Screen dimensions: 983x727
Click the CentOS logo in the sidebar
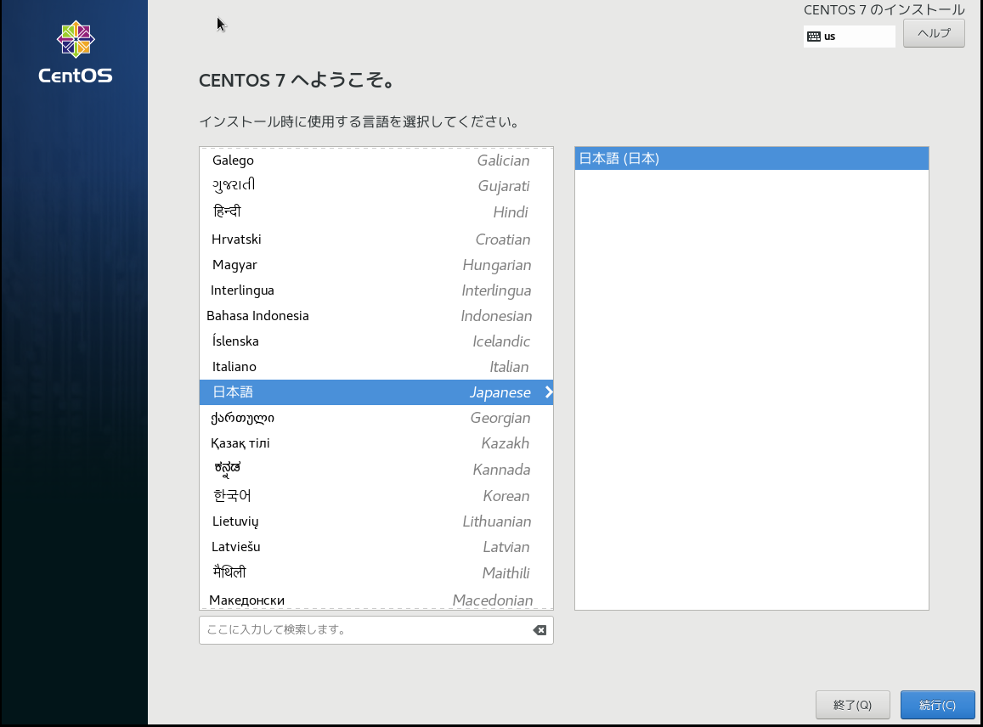(x=76, y=53)
